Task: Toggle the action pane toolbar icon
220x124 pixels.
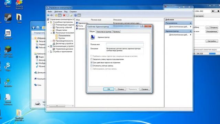Action: [x=79, y=15]
